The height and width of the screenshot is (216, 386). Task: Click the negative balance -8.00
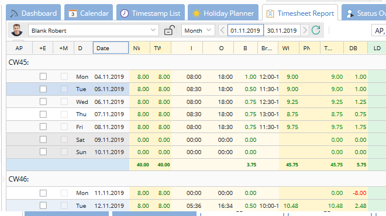[360, 193]
